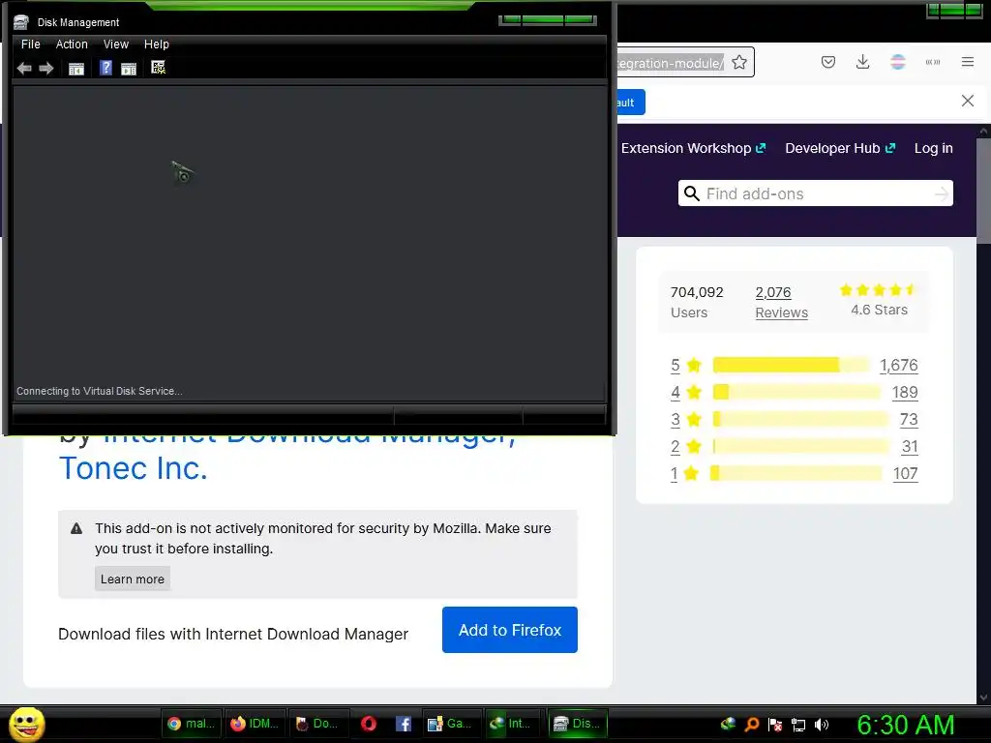Open the 189 four-star reviews count
991x743 pixels.
pyautogui.click(x=905, y=393)
